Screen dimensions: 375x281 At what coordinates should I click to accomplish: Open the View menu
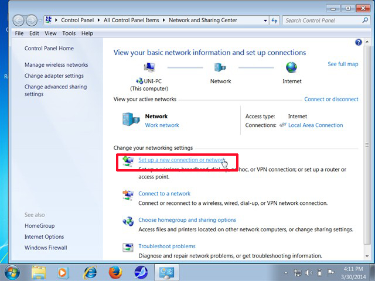50,33
